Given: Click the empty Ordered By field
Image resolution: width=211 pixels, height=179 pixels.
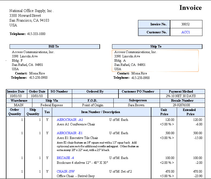Looking at the screenshot, I should [95, 96].
